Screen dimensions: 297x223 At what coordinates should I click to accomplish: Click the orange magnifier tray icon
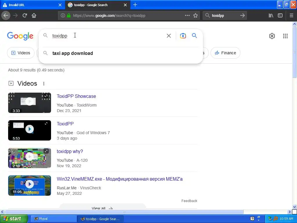point(276,219)
